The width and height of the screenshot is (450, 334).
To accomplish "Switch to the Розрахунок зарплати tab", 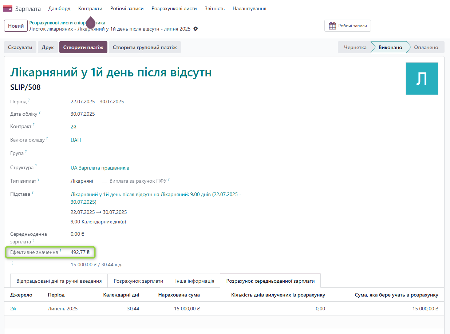I will 138,281.
